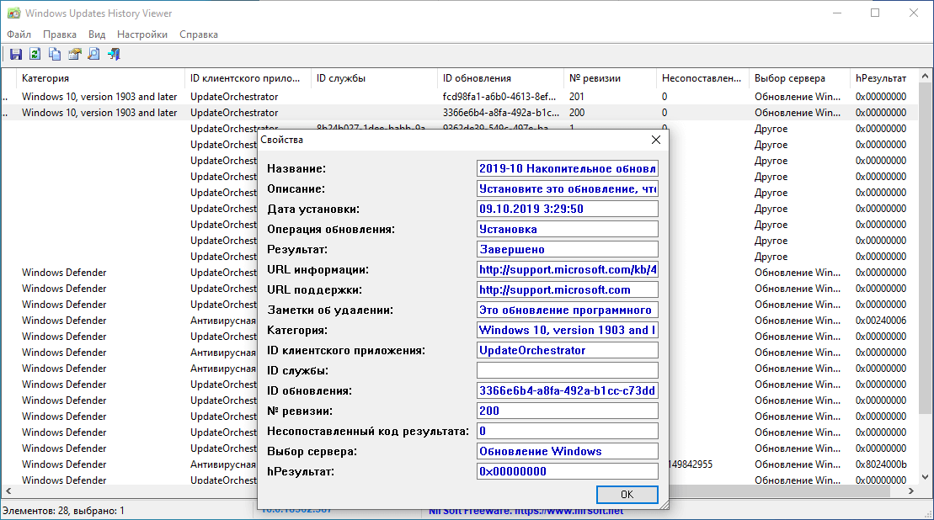The height and width of the screenshot is (520, 934).
Task: Click the Windows Updates History Viewer title bar icon
Action: tap(15, 13)
